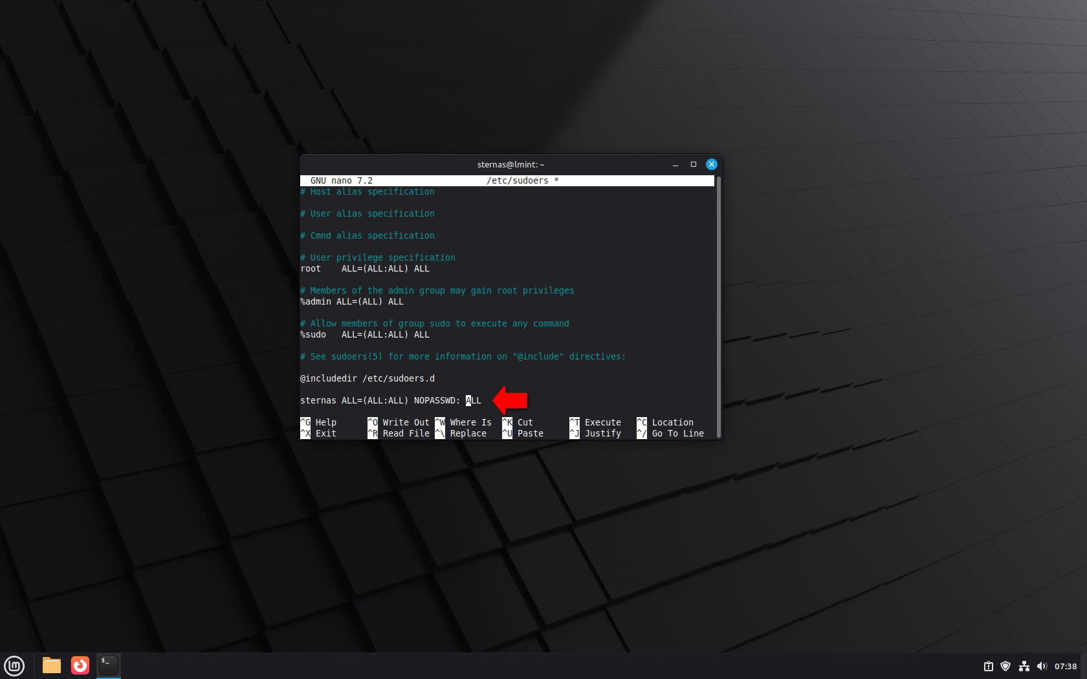Open the clock showing 07:38

point(1066,666)
